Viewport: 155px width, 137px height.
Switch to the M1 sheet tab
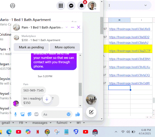pos(78,123)
